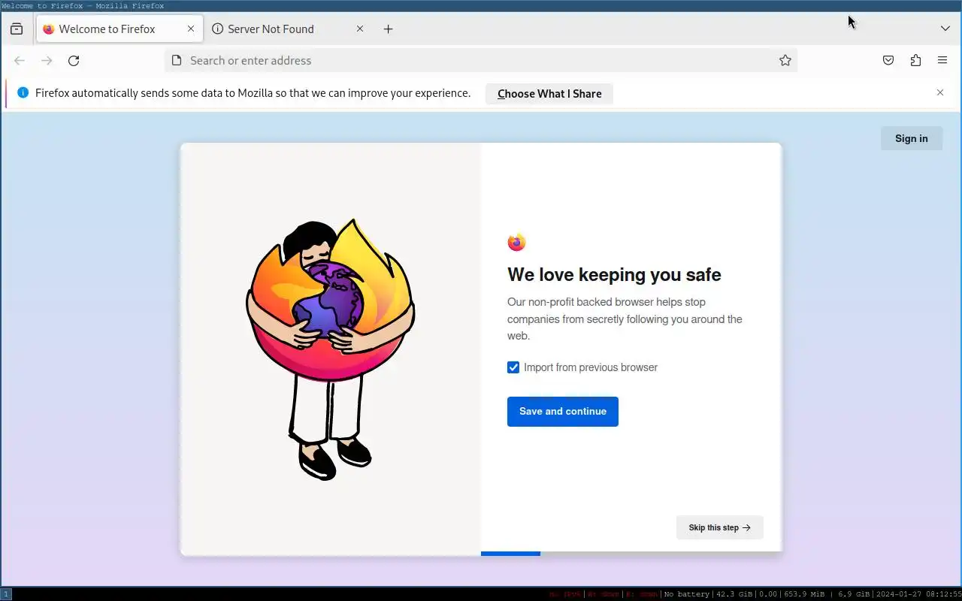Reload the current page
The height and width of the screenshot is (601, 962).
[74, 61]
